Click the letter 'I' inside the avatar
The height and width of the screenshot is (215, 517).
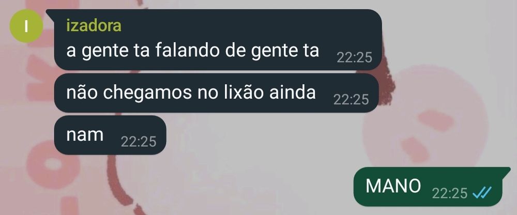[x=26, y=26]
